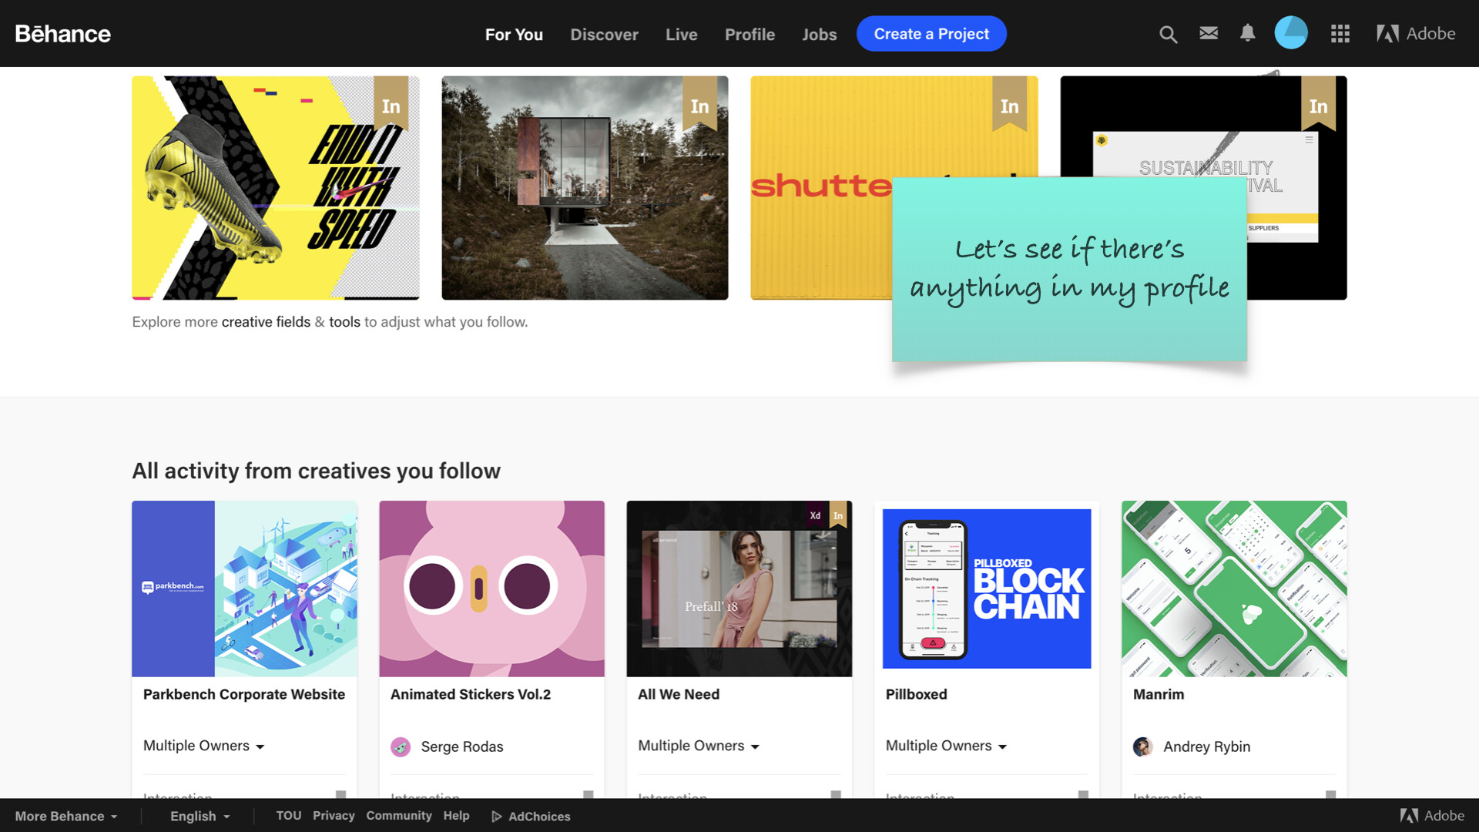Click the Adobe logo in header
Screen dimensions: 1479x832
pos(1416,34)
